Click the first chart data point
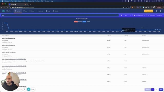 (x=5, y=23)
